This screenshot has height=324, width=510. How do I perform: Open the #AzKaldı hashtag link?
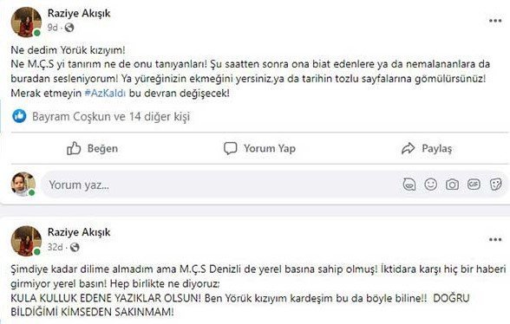pos(105,94)
